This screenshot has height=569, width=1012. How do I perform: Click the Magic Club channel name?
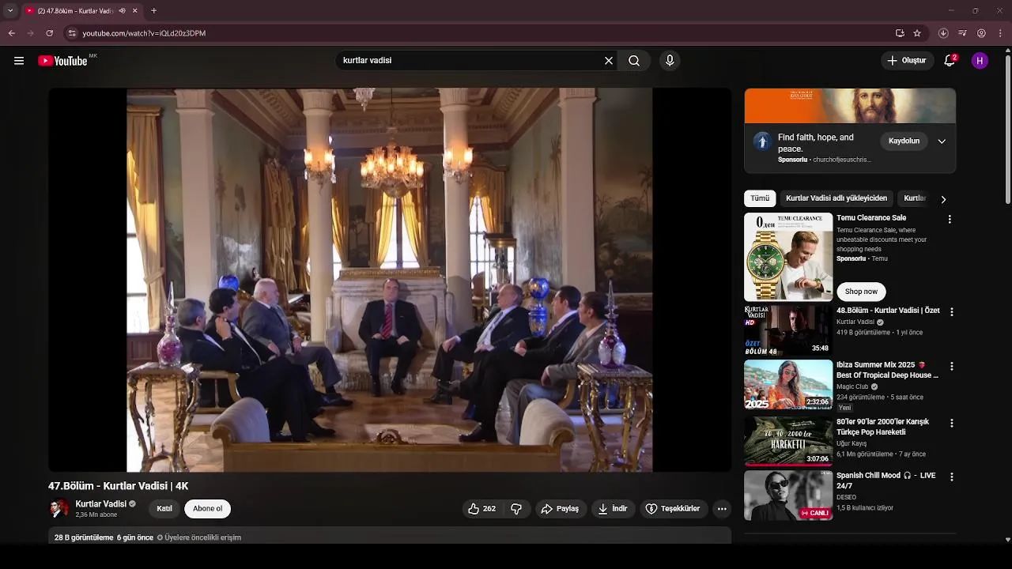pos(852,387)
